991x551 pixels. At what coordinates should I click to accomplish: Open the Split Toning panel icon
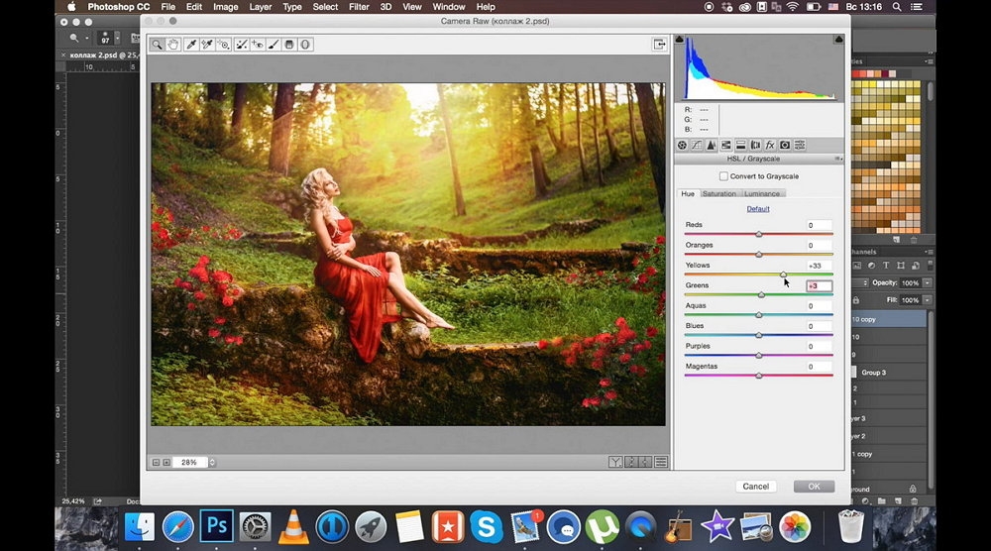pos(740,145)
